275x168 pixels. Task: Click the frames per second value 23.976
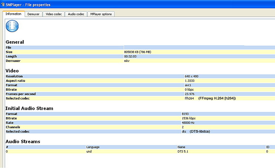pos(190,94)
